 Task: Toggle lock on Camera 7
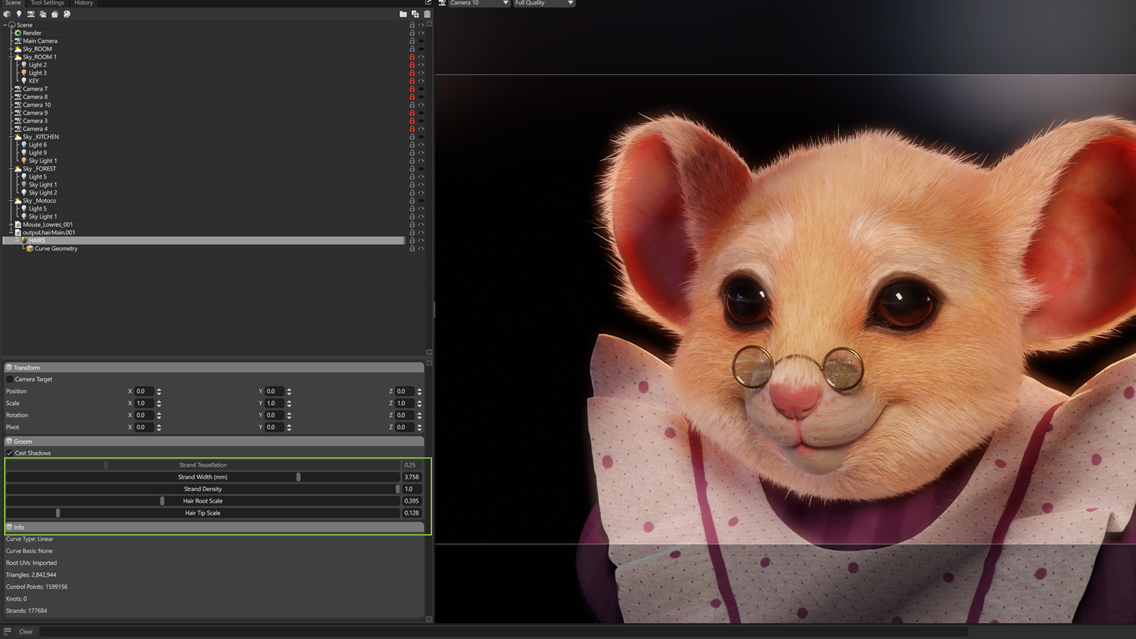point(412,89)
